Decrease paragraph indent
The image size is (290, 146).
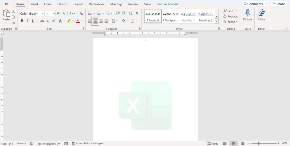[118, 14]
